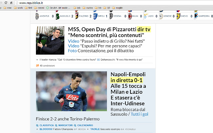Click the Milan team crest

tap(130, 16)
